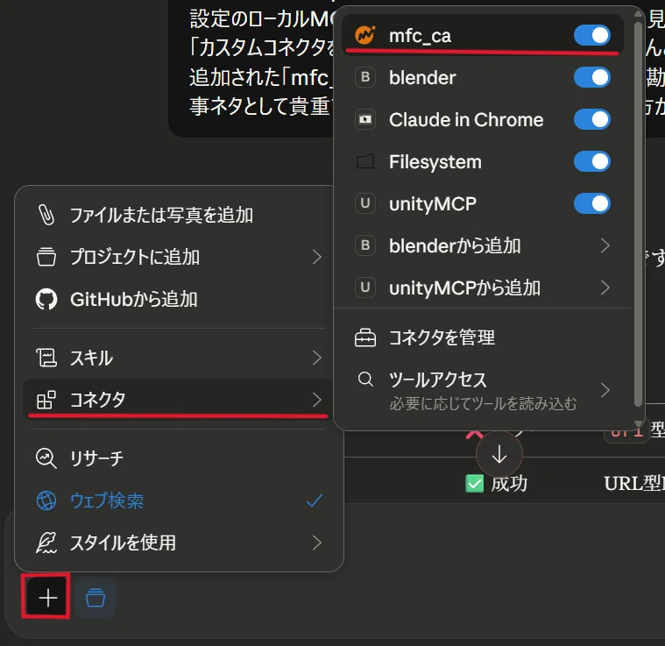Toggle the unityMCP connector switch
This screenshot has width=665, height=646.
pos(592,203)
